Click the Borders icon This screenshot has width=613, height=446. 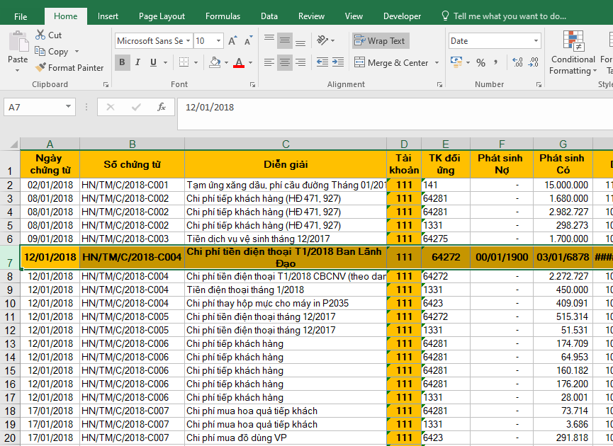[x=185, y=62]
